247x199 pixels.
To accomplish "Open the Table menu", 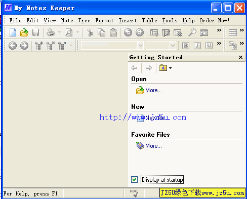I will [149, 20].
